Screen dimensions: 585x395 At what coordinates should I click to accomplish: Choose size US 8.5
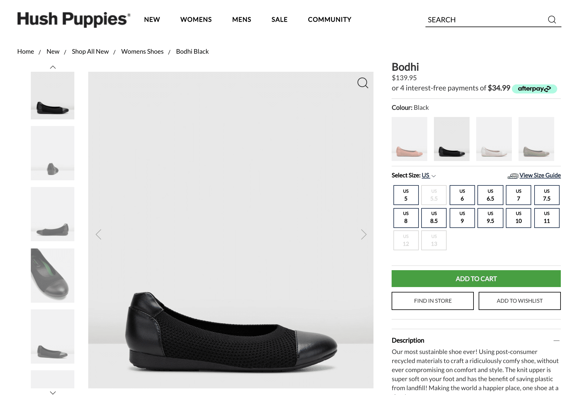click(434, 218)
